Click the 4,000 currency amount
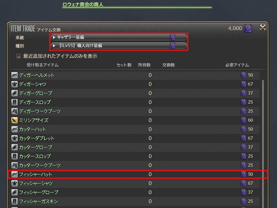 235,28
